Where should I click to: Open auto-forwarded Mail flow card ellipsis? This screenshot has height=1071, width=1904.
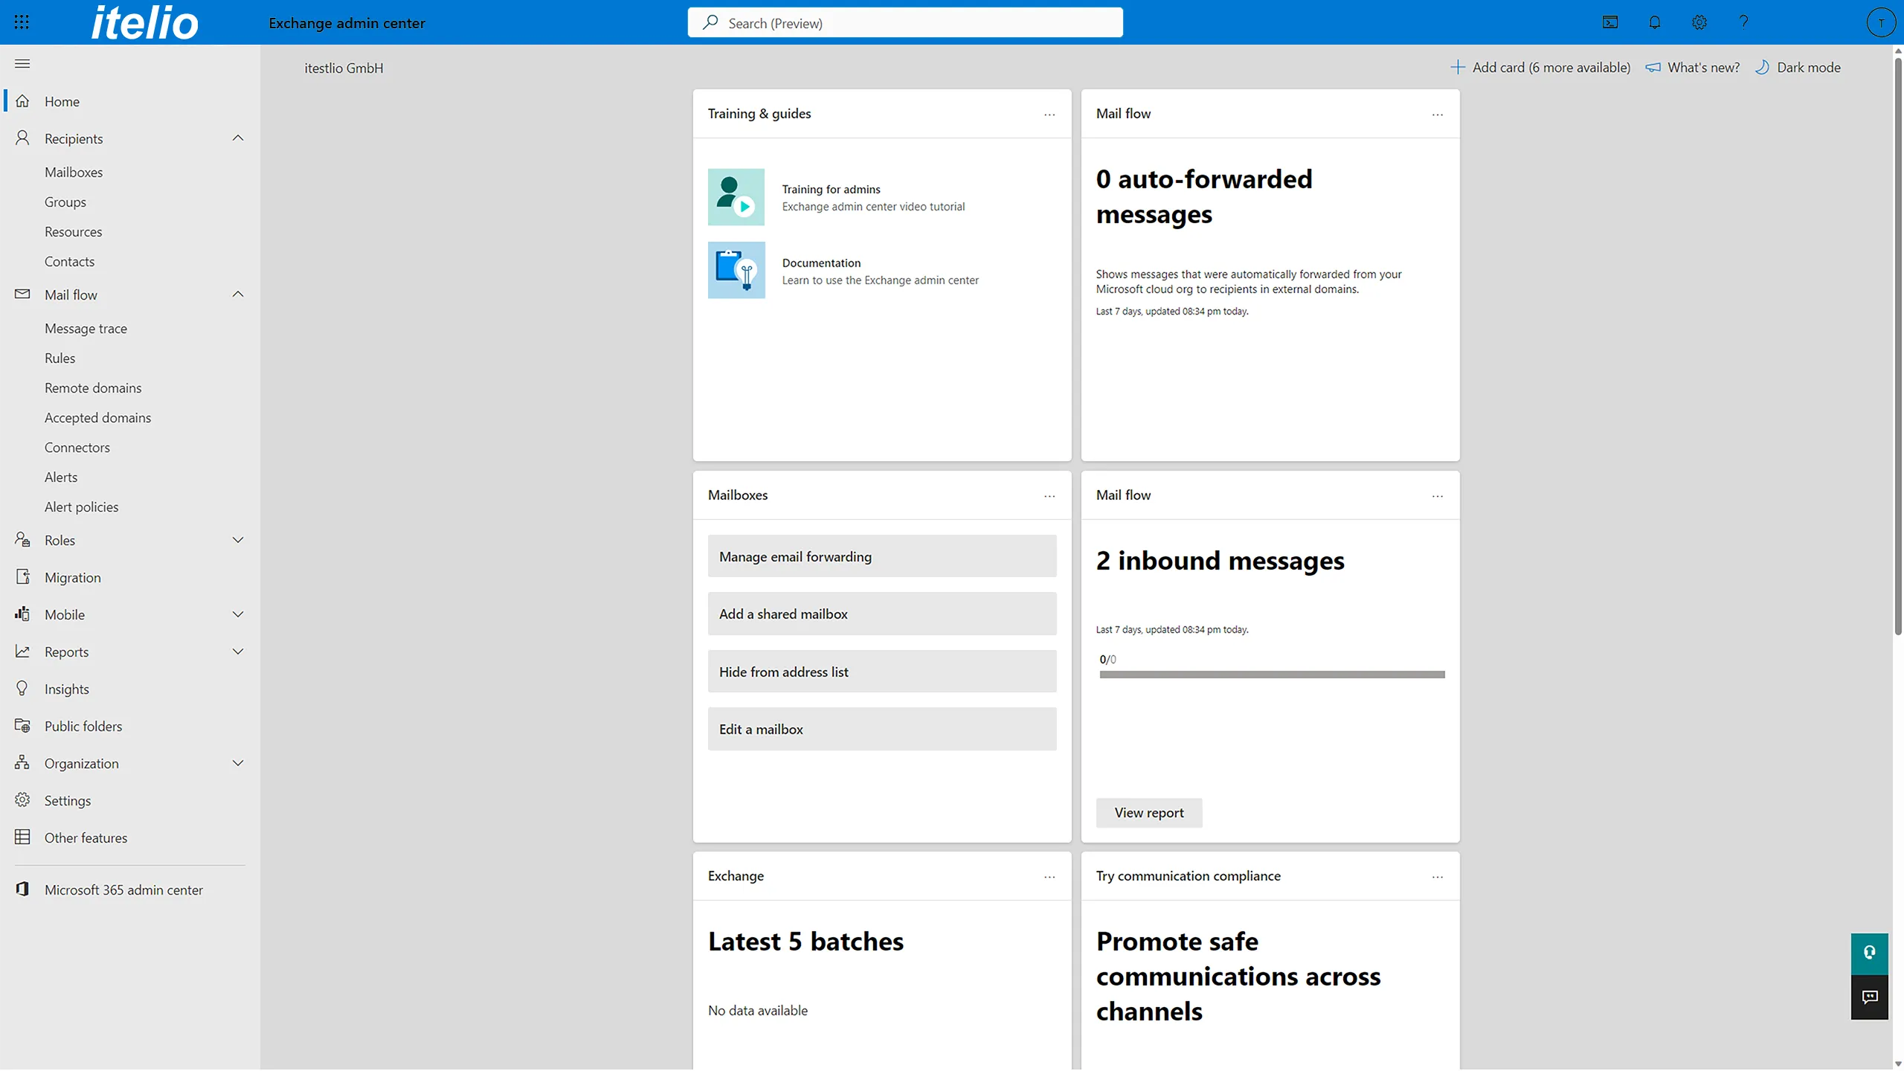tap(1438, 115)
